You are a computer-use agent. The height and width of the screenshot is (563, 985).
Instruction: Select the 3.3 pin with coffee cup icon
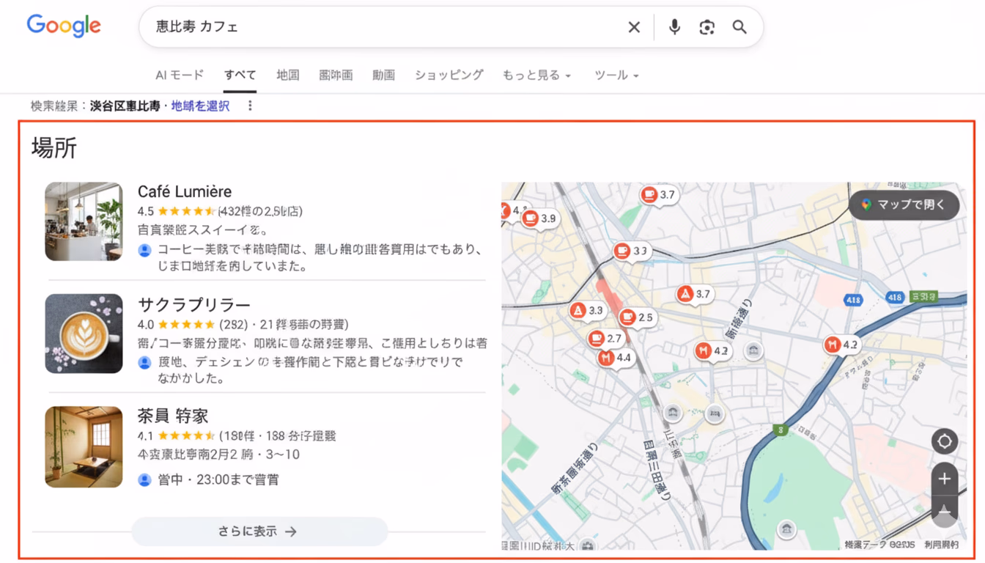632,251
